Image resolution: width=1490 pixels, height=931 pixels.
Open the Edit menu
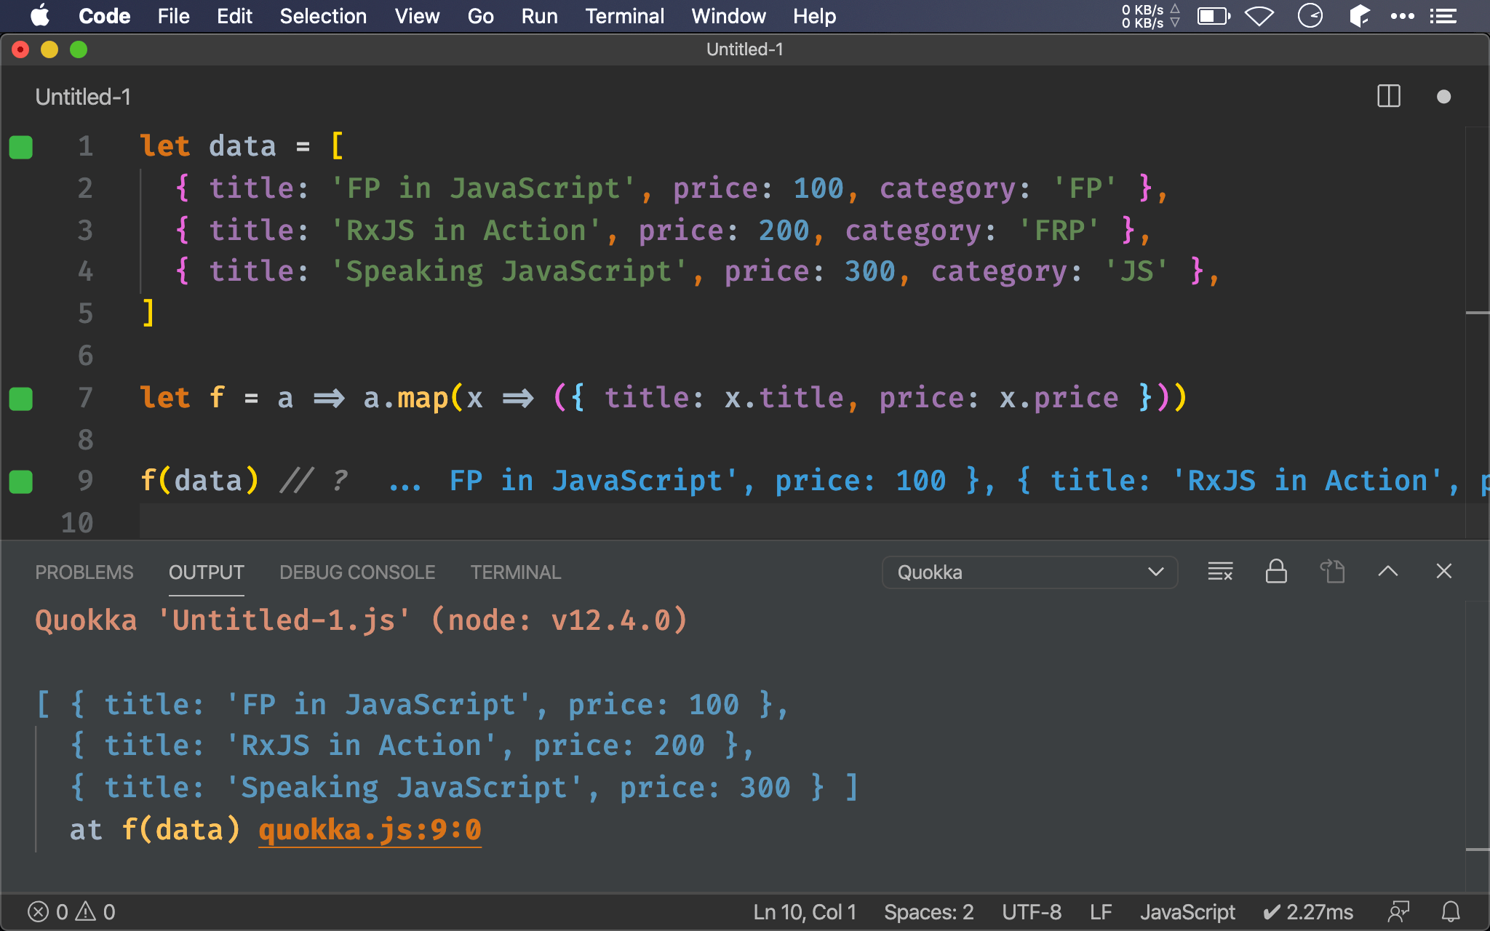click(x=234, y=16)
